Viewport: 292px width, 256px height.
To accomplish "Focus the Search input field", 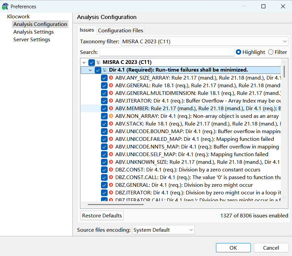I will coord(167,52).
